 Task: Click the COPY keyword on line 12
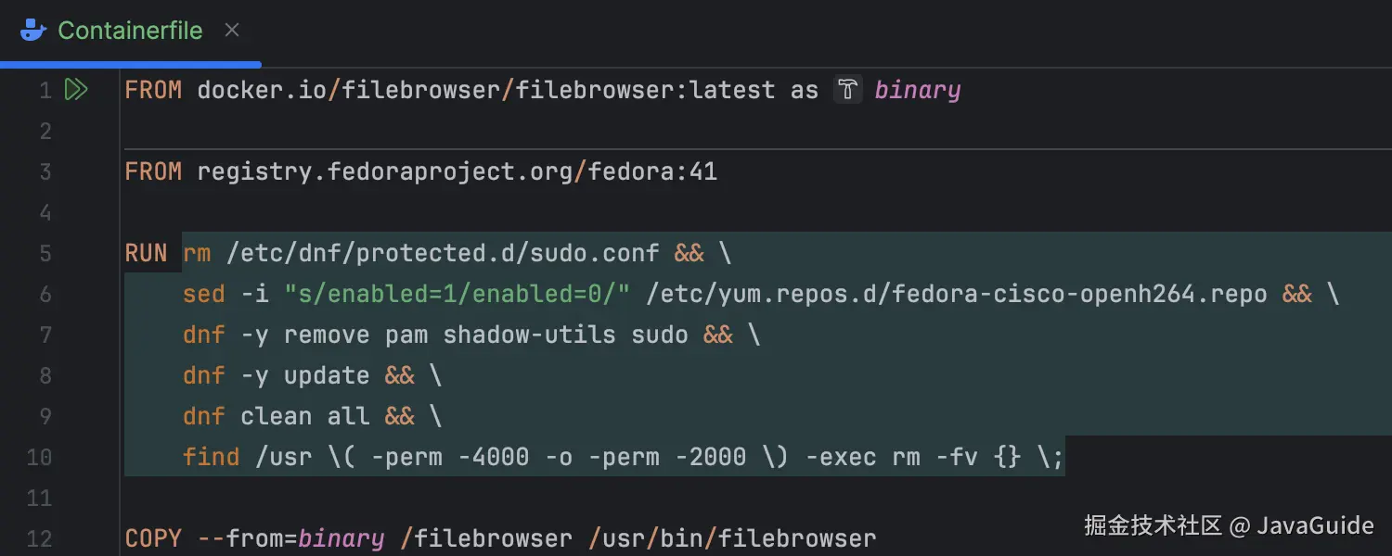coord(153,538)
